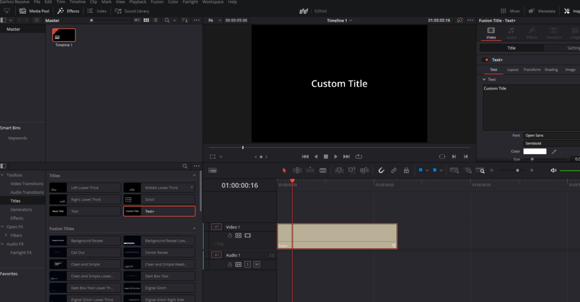Lock the Audio 1 track
This screenshot has height=302, width=580.
point(230,264)
